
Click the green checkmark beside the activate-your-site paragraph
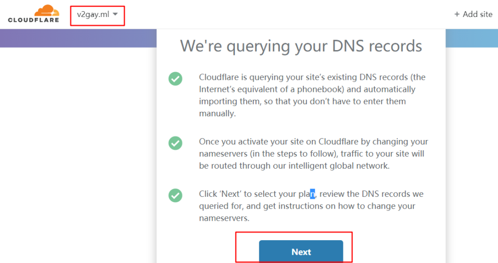click(175, 143)
